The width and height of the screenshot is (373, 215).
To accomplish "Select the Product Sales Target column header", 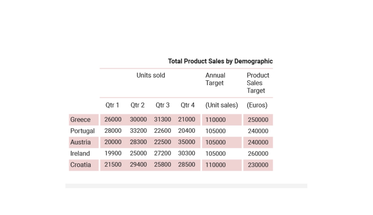I will [x=258, y=83].
